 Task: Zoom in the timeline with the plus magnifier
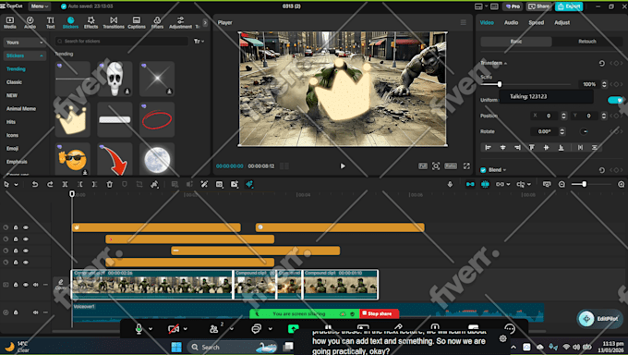(x=622, y=184)
